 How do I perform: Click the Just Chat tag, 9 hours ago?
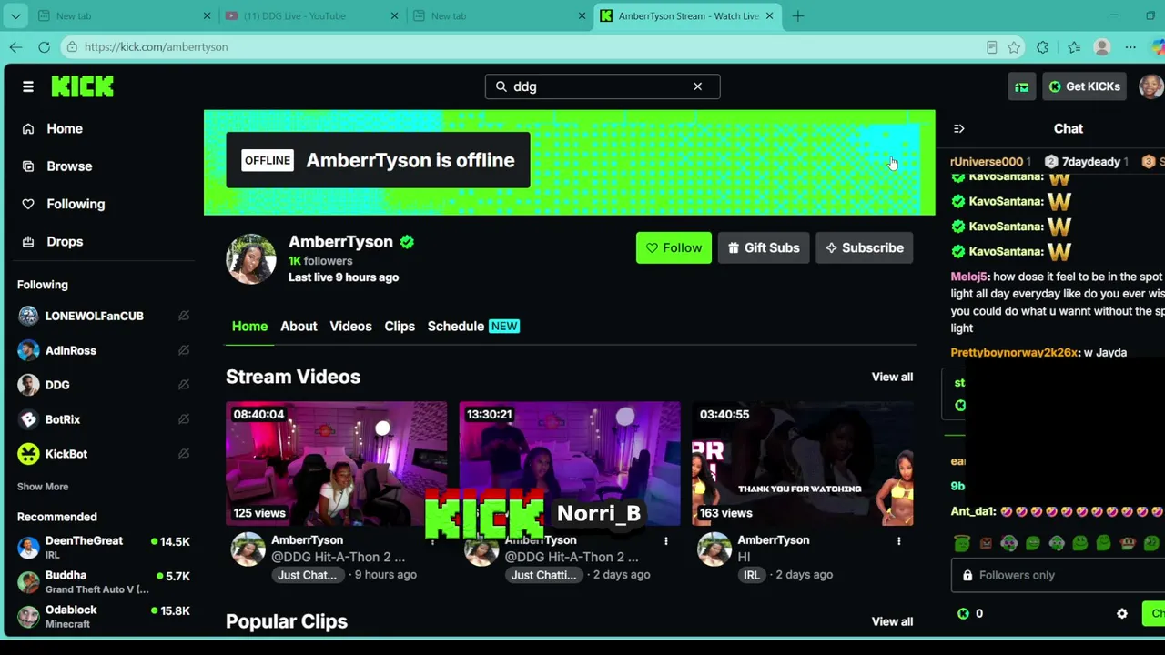[308, 575]
